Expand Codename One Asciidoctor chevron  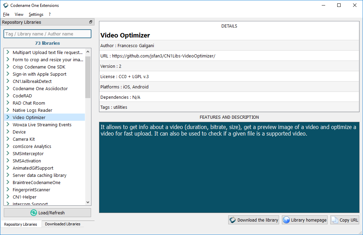8,88
